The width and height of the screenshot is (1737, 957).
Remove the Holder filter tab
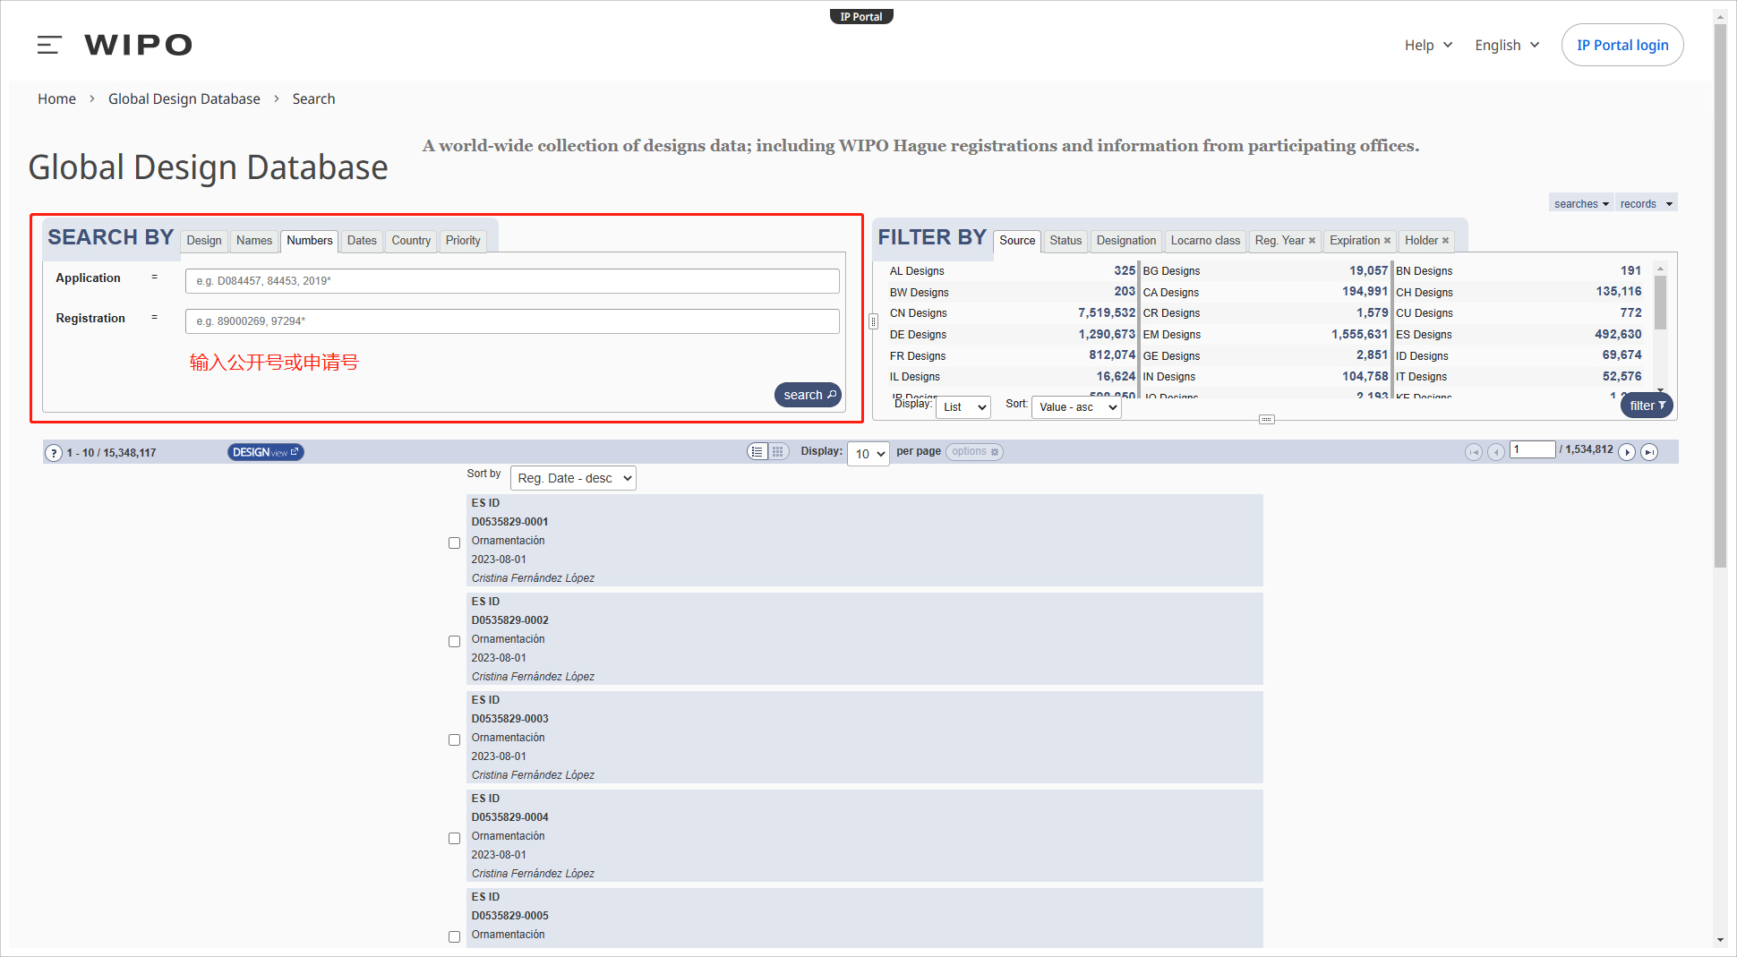click(x=1445, y=241)
